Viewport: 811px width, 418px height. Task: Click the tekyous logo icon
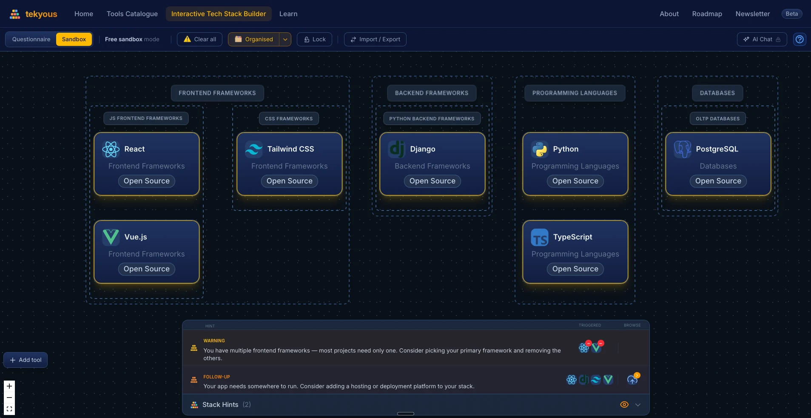click(15, 14)
